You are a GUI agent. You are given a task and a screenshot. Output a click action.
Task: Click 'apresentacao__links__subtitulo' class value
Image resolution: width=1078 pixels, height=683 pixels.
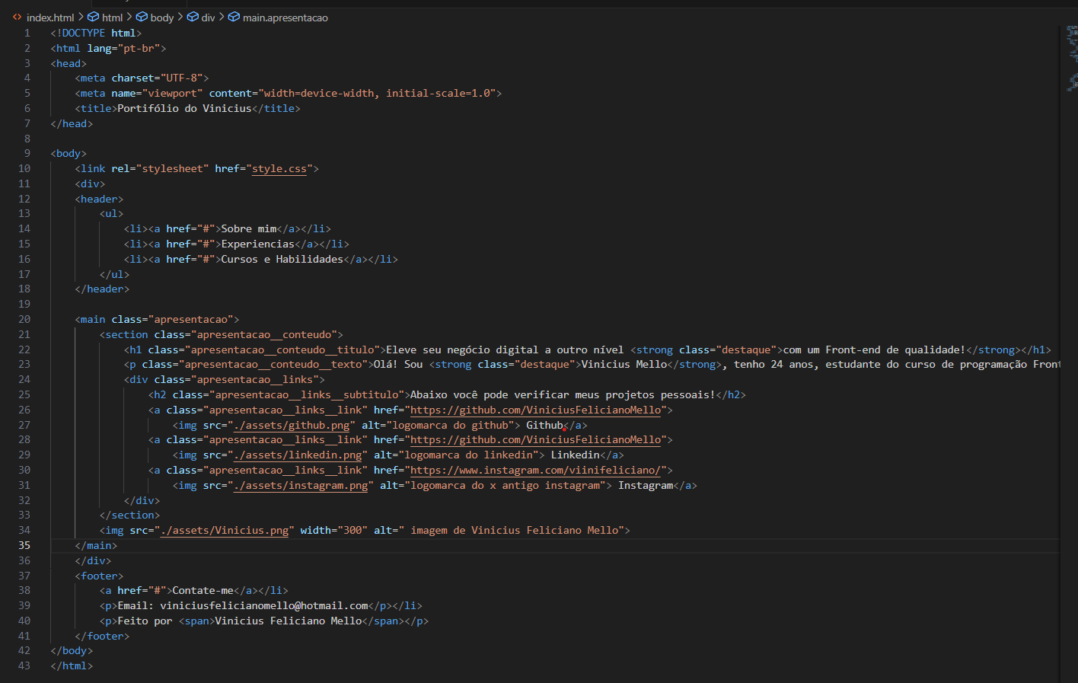307,395
